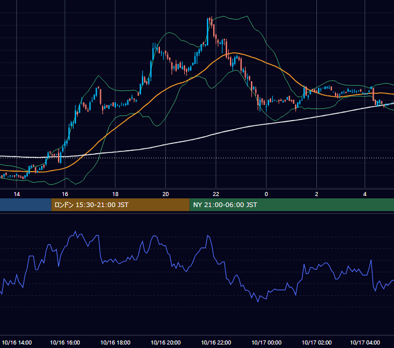Click hour label 18 on upper axis
The image size is (394, 348).
tap(115, 194)
